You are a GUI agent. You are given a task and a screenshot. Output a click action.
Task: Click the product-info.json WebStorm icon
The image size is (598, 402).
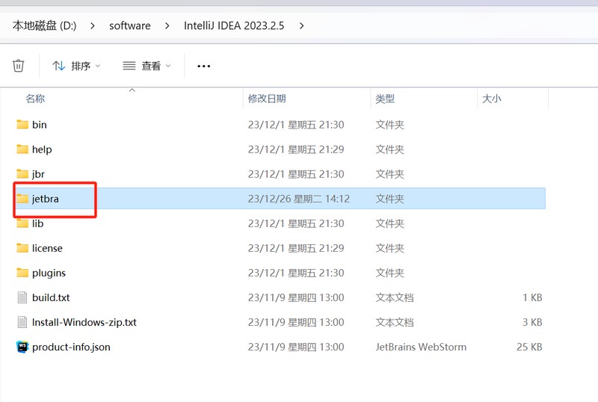[x=22, y=347]
